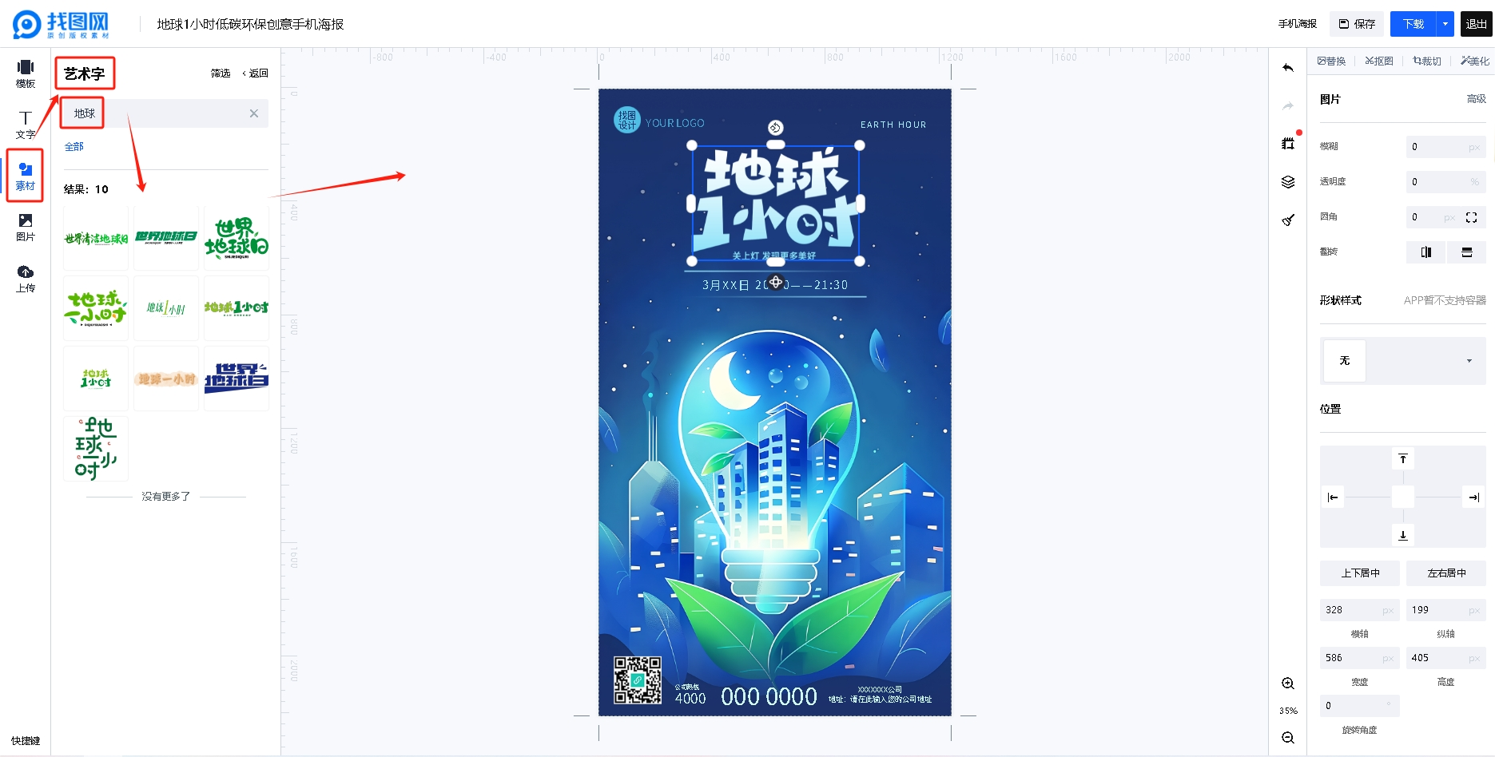The image size is (1495, 757).
Task: Expand the 形状样式 shape style dropdown
Action: (1403, 361)
